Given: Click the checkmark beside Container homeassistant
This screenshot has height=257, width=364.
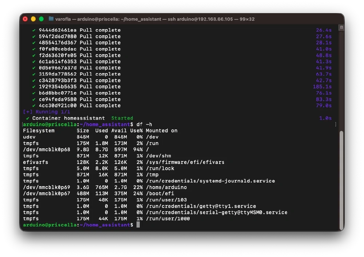Looking at the screenshot, I should pyautogui.click(x=28, y=118).
